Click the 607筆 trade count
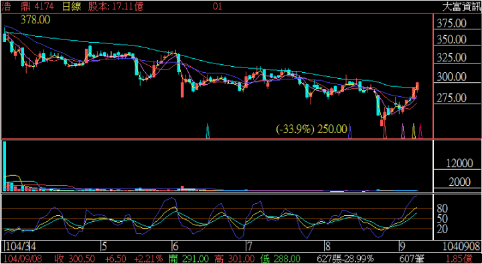The width and height of the screenshot is (482, 264). click(x=412, y=259)
